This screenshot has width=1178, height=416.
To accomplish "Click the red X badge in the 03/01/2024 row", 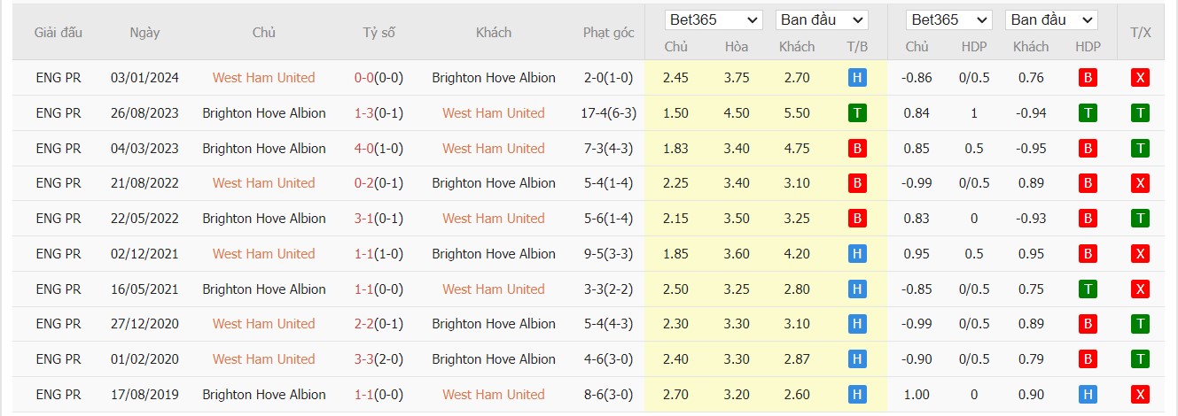I will click(x=1141, y=78).
